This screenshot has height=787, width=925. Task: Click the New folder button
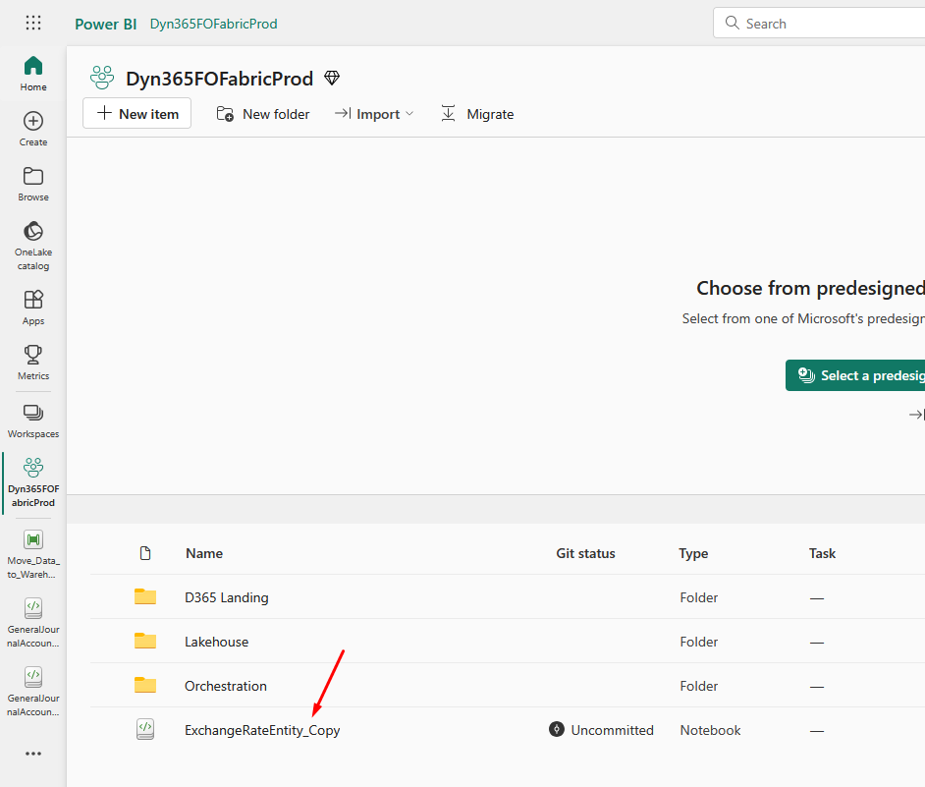pyautogui.click(x=263, y=114)
